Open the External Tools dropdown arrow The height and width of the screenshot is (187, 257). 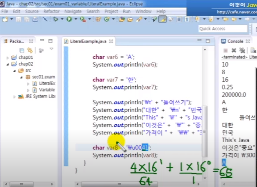tap(90, 19)
